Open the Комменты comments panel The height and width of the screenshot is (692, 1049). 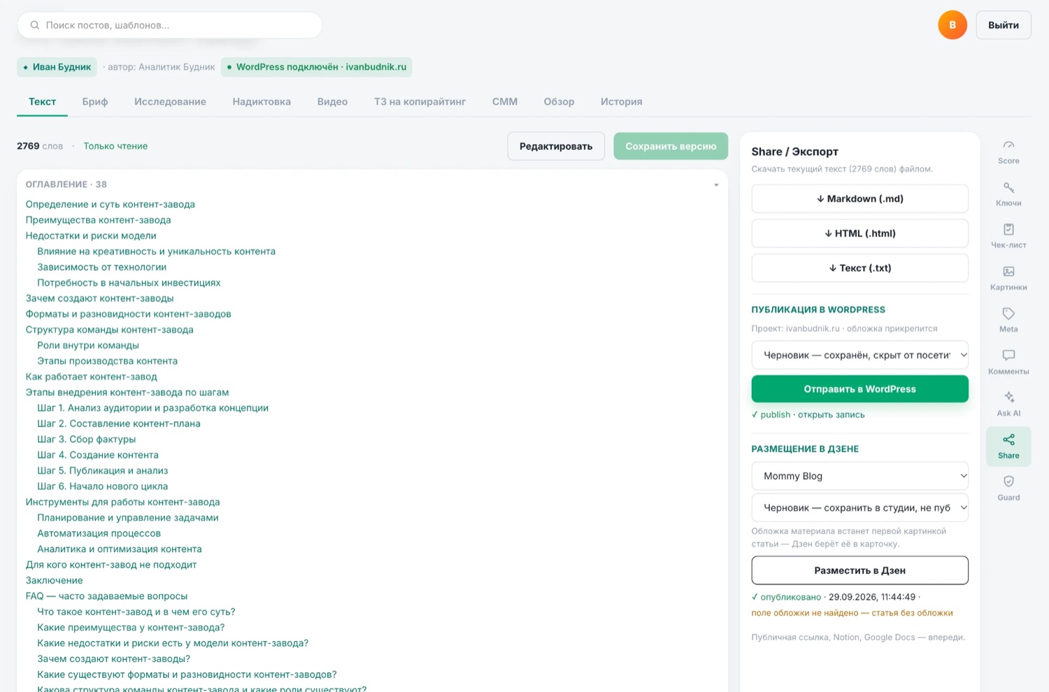1008,362
